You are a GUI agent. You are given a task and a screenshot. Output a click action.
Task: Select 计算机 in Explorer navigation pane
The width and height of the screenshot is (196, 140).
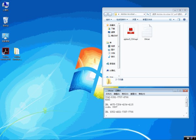[111, 70]
